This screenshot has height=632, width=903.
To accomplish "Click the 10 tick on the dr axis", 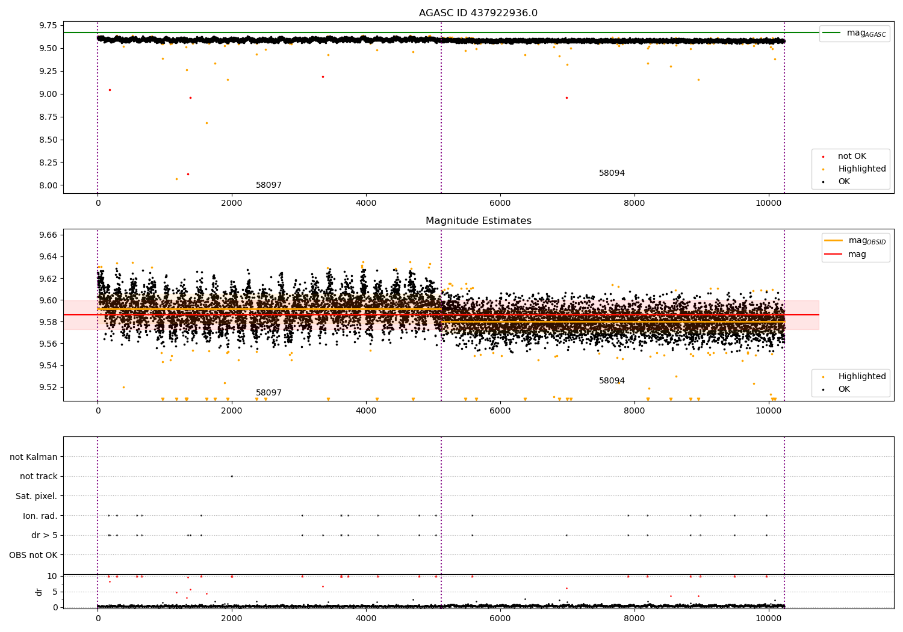I will [x=52, y=576].
